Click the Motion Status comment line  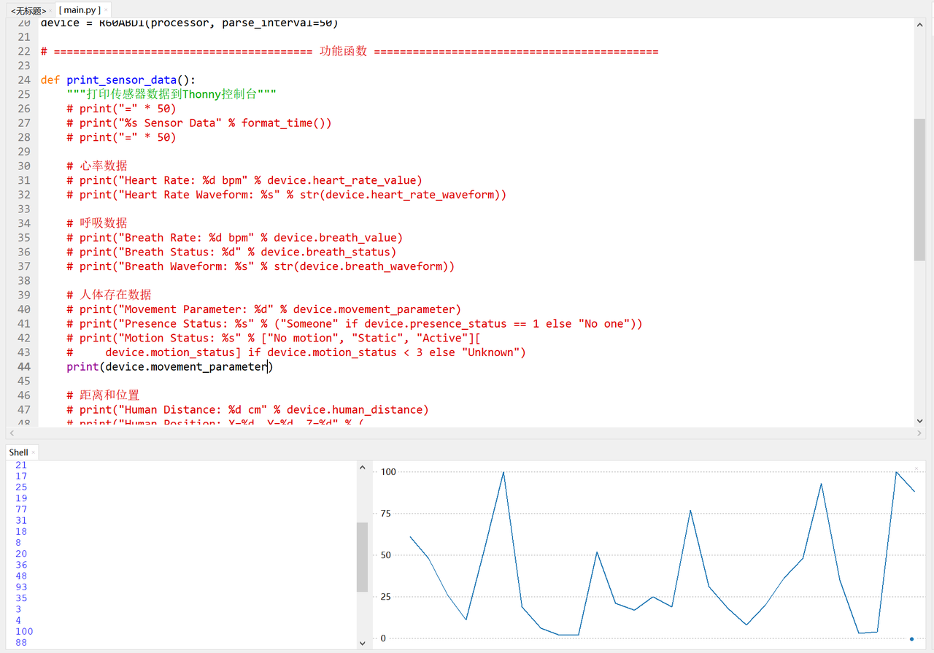(274, 338)
